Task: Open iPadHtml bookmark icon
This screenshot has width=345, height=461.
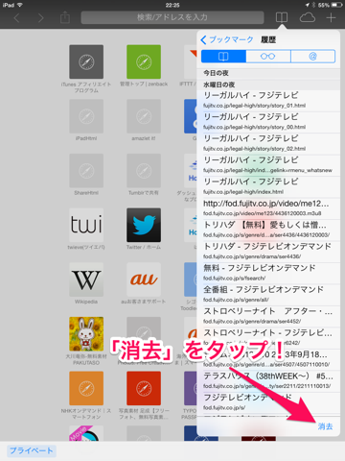Action: tap(86, 116)
